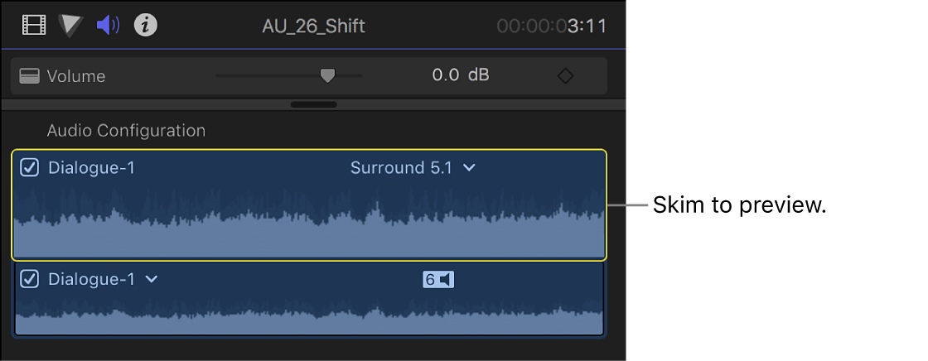Image resolution: width=928 pixels, height=361 pixels.
Task: Click the lower Dialogue-1 waveform
Action: point(308,319)
